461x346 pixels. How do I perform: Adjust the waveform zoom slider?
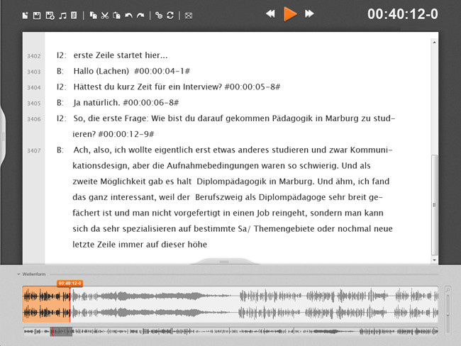pyautogui.click(x=448, y=313)
